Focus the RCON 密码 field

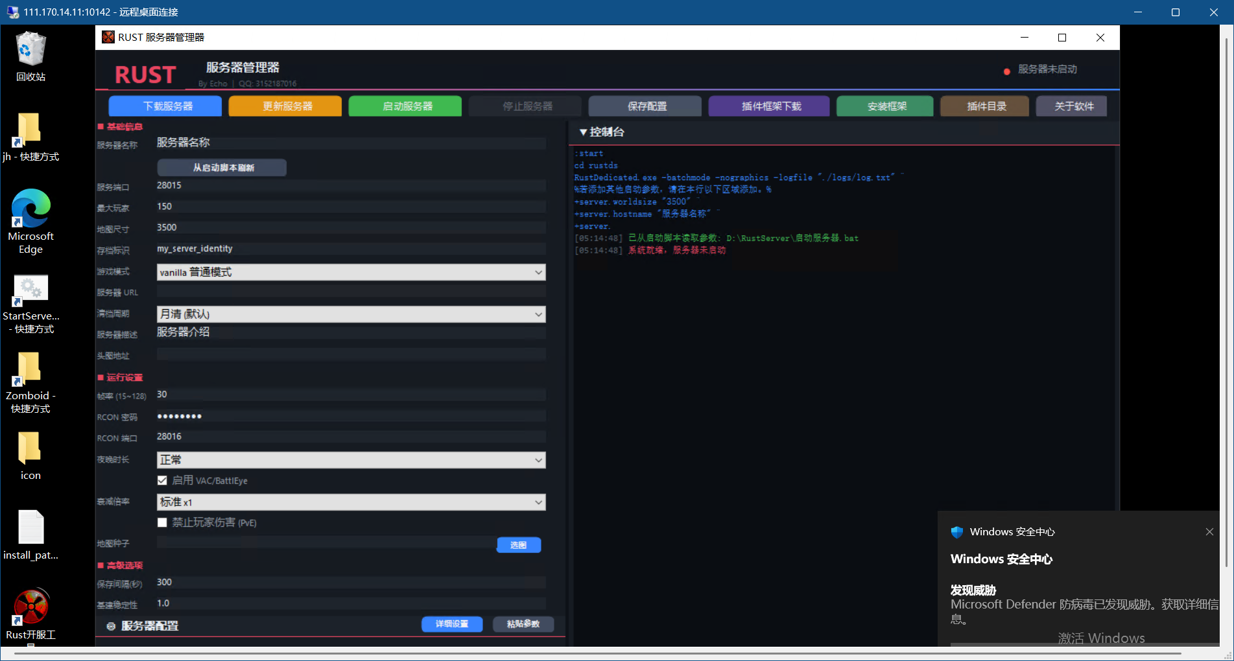point(351,416)
